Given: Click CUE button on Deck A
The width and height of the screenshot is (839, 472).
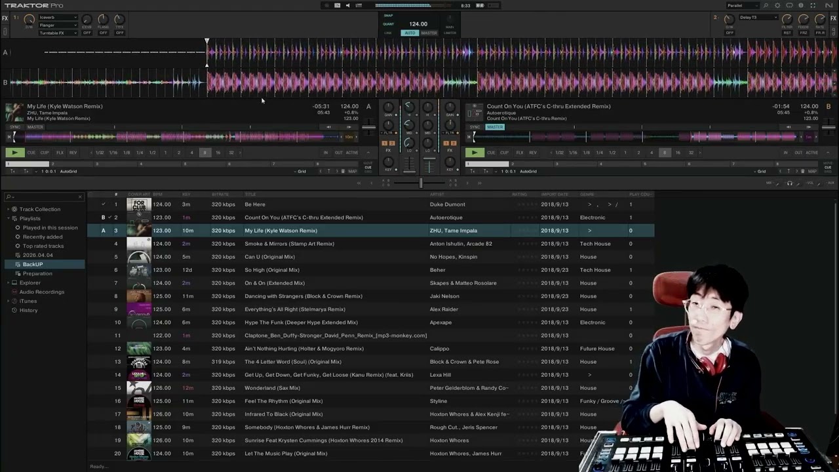Looking at the screenshot, I should (x=31, y=153).
